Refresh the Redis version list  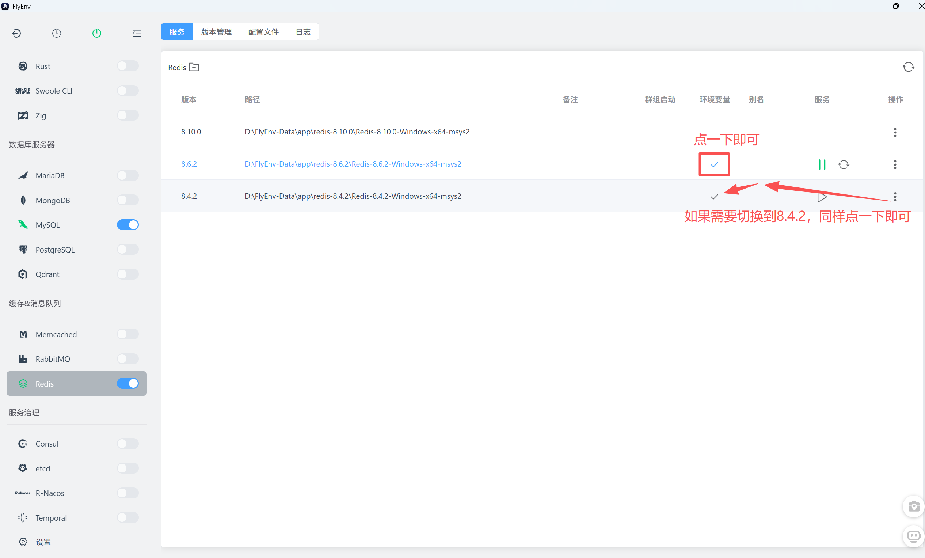pos(908,67)
